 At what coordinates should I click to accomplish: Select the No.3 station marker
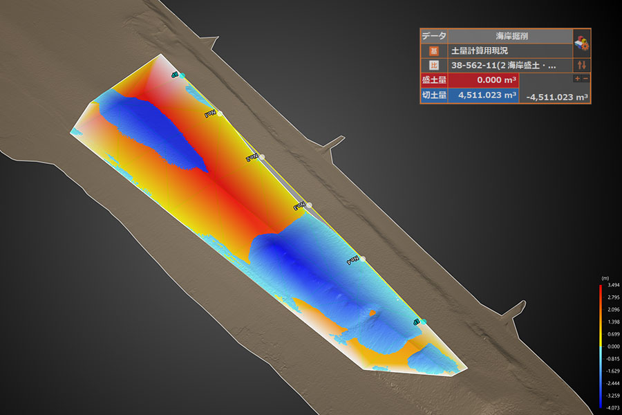309,205
